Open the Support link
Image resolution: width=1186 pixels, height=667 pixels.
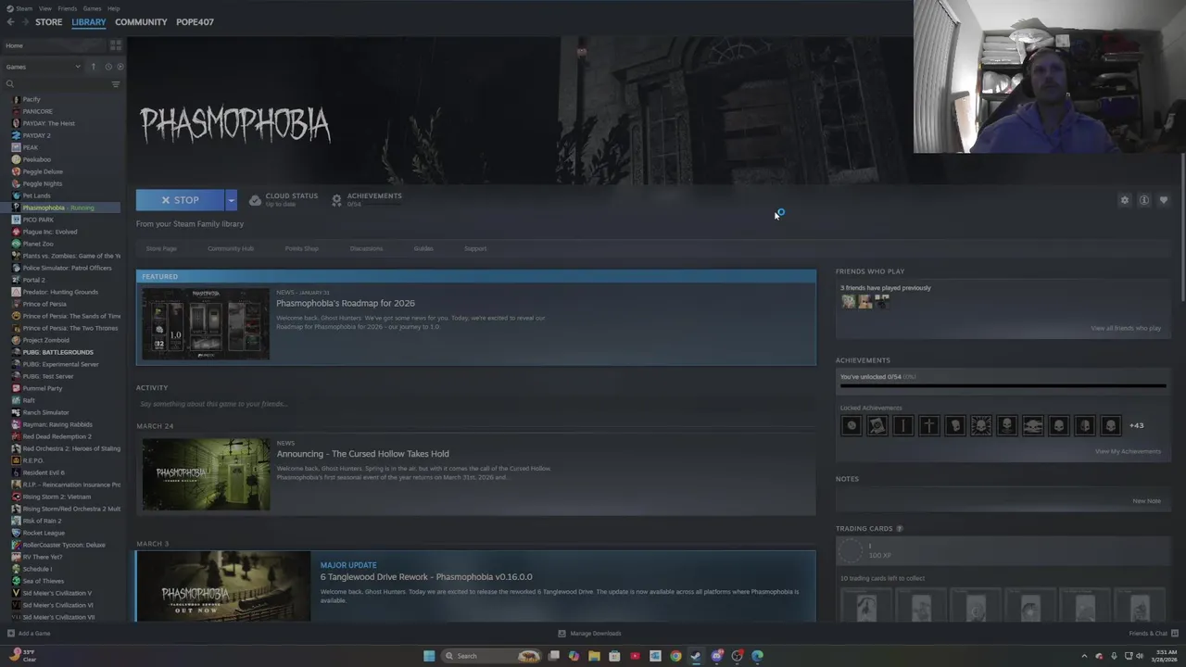coord(475,248)
